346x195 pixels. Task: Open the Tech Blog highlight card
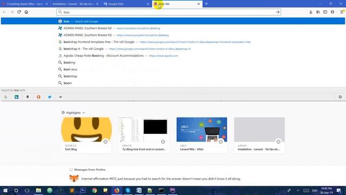click(86, 135)
